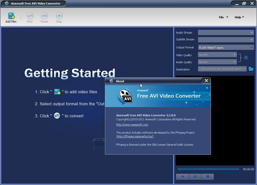Open destination folder icon

coord(251,69)
